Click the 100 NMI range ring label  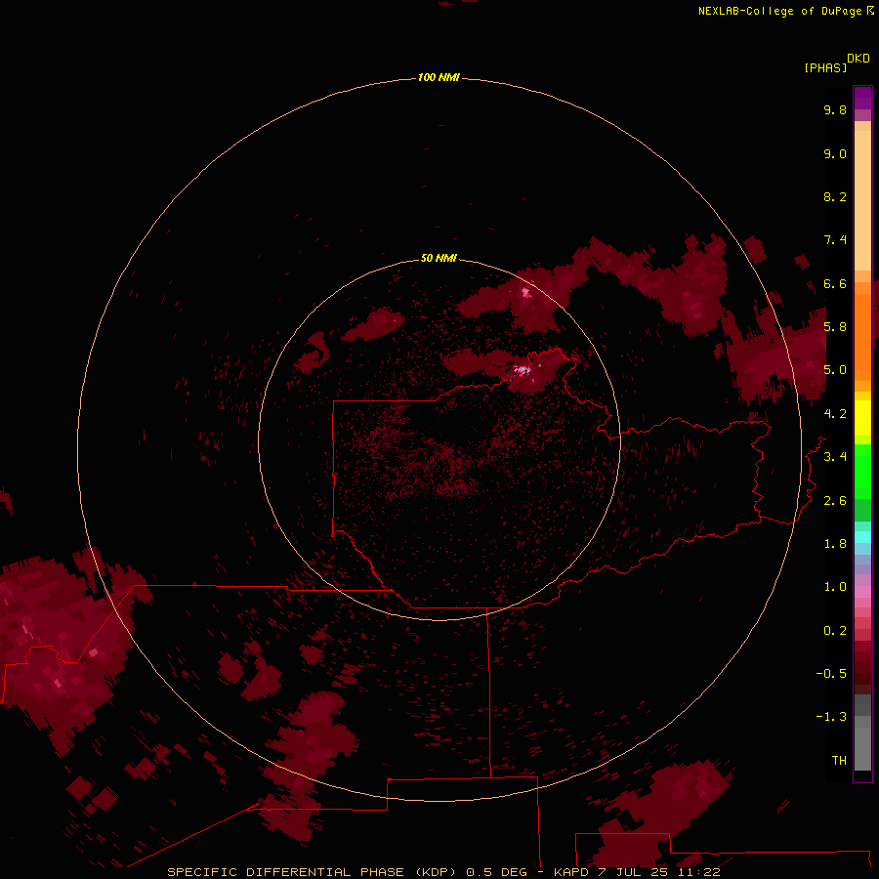[x=439, y=77]
